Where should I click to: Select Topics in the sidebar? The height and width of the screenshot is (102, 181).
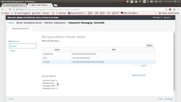click(x=12, y=51)
